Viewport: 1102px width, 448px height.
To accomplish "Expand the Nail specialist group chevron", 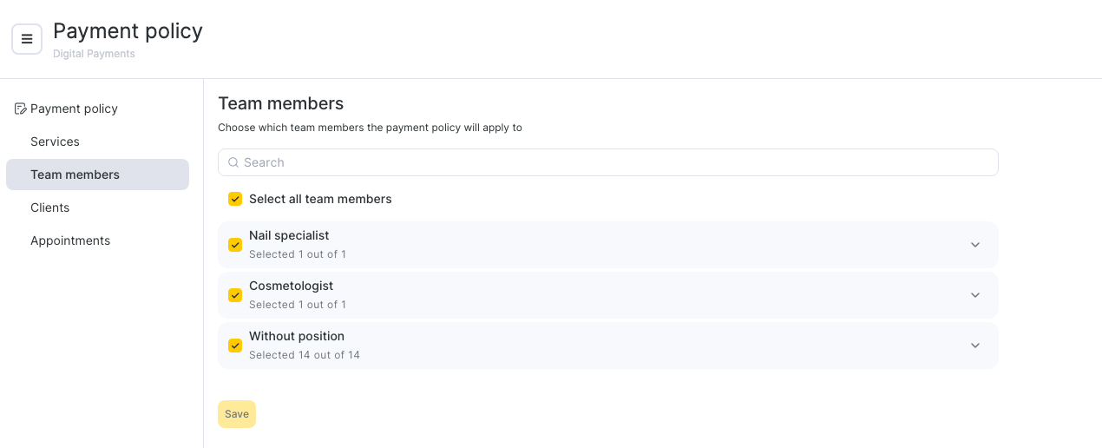I will coord(975,245).
